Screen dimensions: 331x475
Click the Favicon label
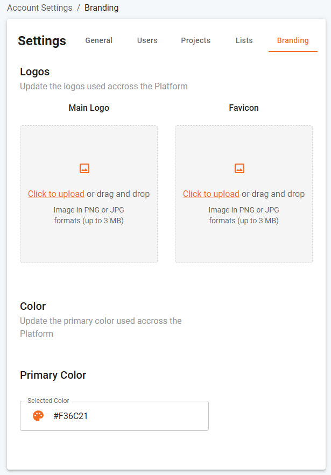[x=244, y=108]
